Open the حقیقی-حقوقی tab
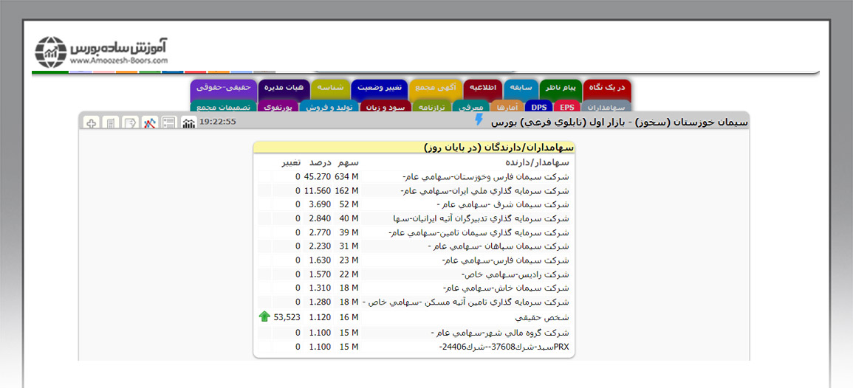 point(223,87)
